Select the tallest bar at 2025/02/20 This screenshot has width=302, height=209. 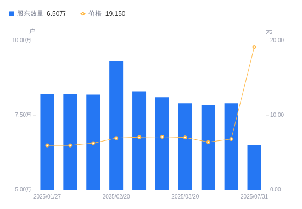pyautogui.click(x=116, y=126)
